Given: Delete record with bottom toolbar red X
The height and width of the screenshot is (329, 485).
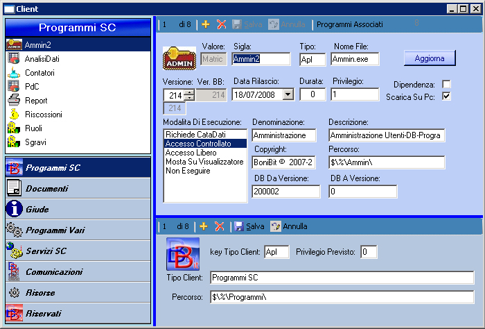Looking at the screenshot, I should point(220,226).
